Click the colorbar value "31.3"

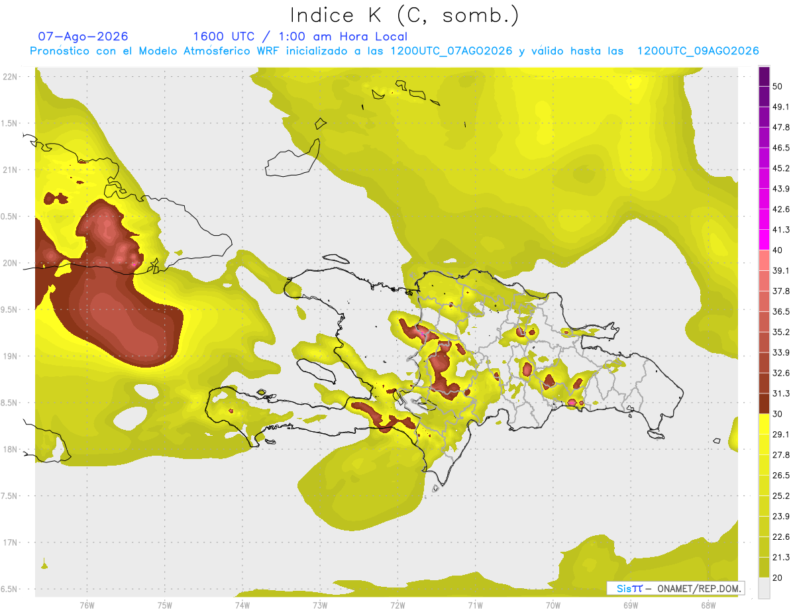pos(780,393)
